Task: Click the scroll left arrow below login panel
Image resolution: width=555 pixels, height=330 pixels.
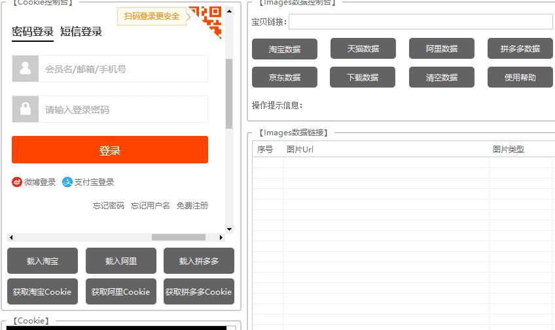Action: [11, 237]
